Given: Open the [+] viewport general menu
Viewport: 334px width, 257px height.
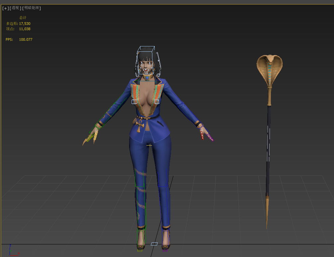Looking at the screenshot, I should coord(5,8).
